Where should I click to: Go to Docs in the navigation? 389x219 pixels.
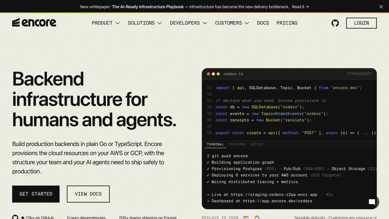click(x=263, y=23)
